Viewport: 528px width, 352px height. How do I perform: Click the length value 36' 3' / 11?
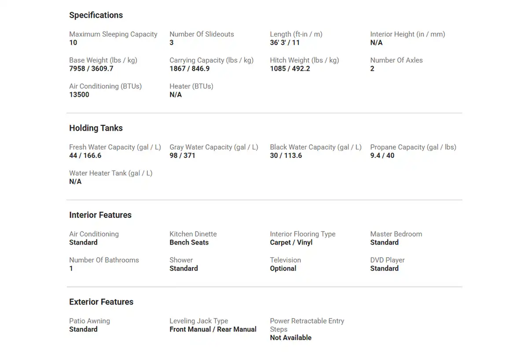(x=285, y=43)
